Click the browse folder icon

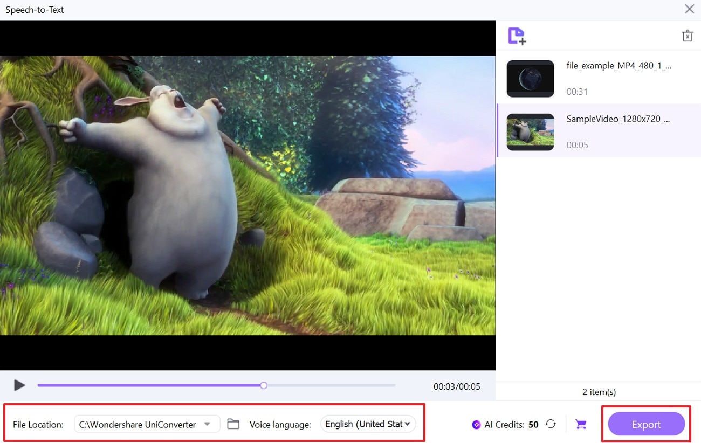tap(233, 424)
